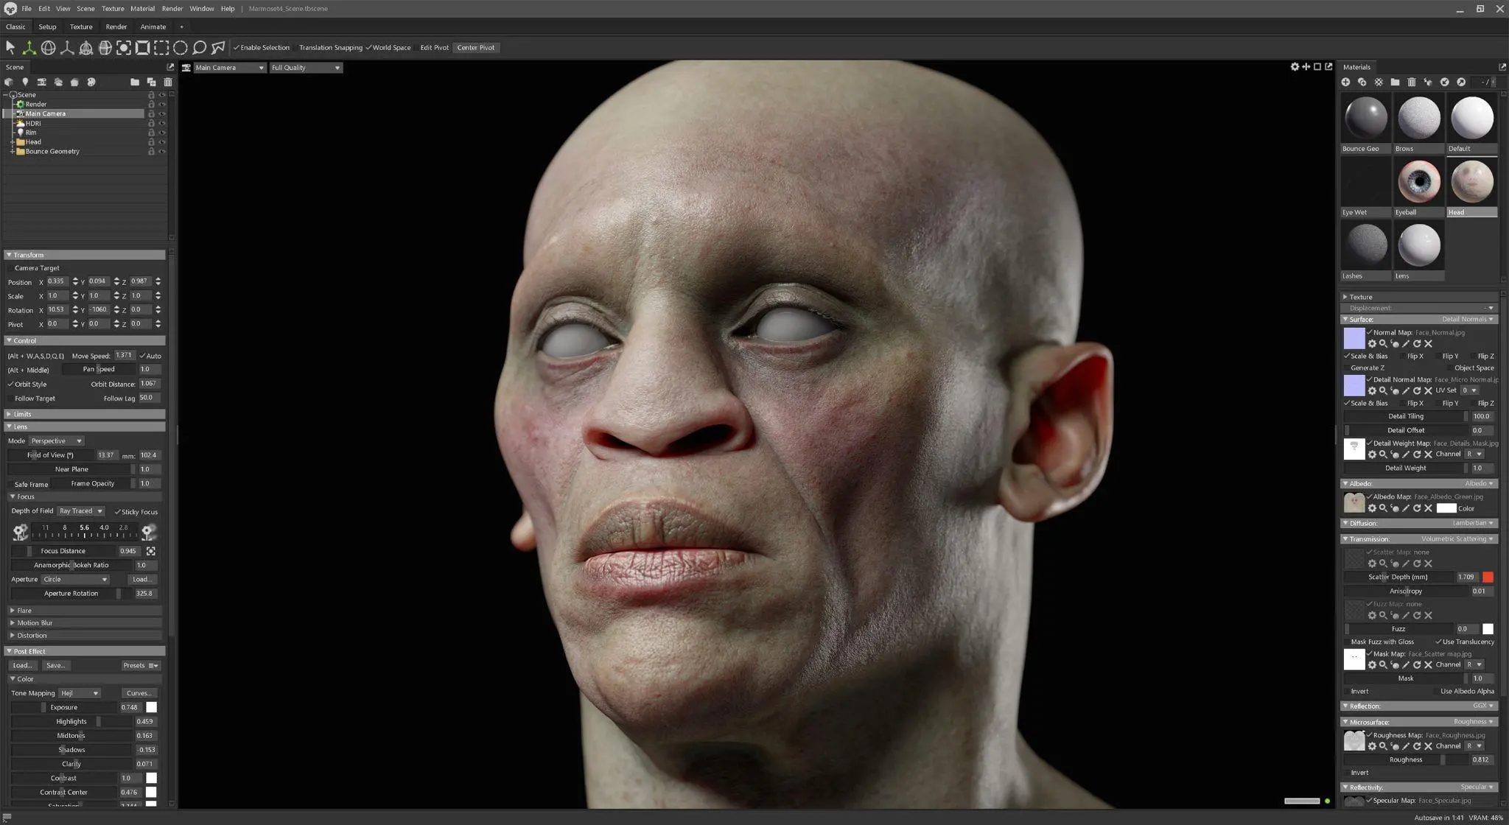Select the Translate gizmo tool
Screen dimensions: 1509x825
(x=29, y=48)
